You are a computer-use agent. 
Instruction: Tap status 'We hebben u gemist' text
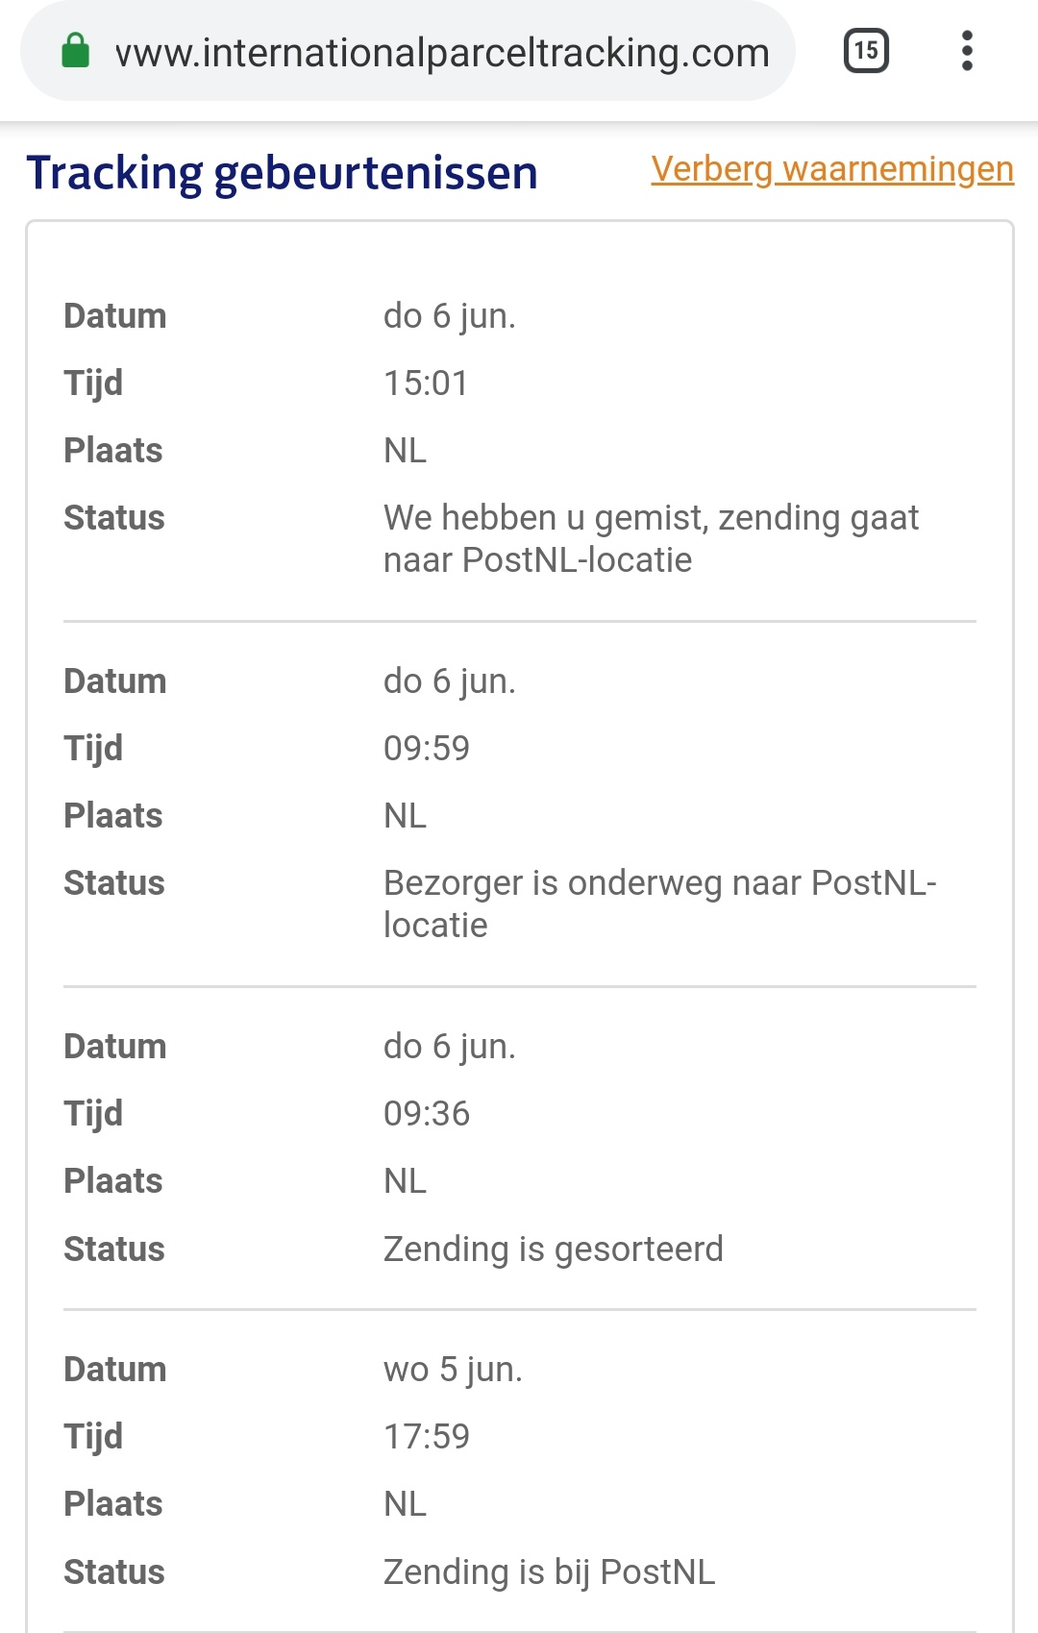click(x=651, y=538)
